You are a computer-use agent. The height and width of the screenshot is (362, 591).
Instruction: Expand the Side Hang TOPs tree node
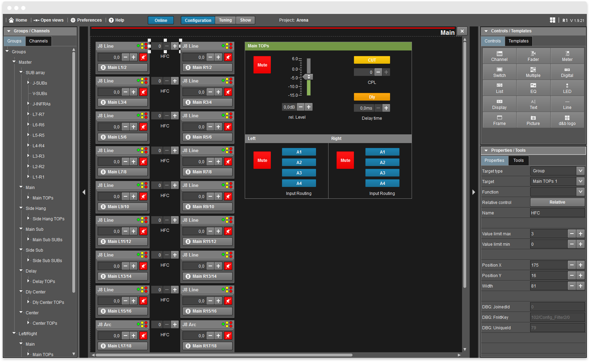(x=28, y=218)
